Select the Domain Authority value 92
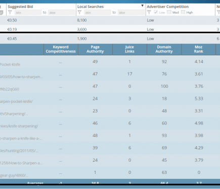The image size is (220, 189). click(x=164, y=61)
